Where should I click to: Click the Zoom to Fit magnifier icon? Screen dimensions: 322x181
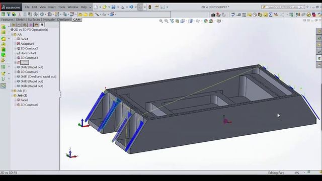(161, 21)
